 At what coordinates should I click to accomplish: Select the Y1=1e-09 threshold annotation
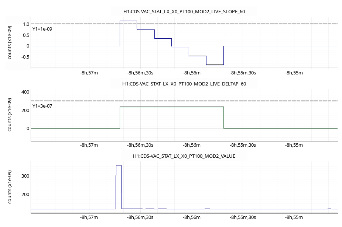[x=42, y=29]
